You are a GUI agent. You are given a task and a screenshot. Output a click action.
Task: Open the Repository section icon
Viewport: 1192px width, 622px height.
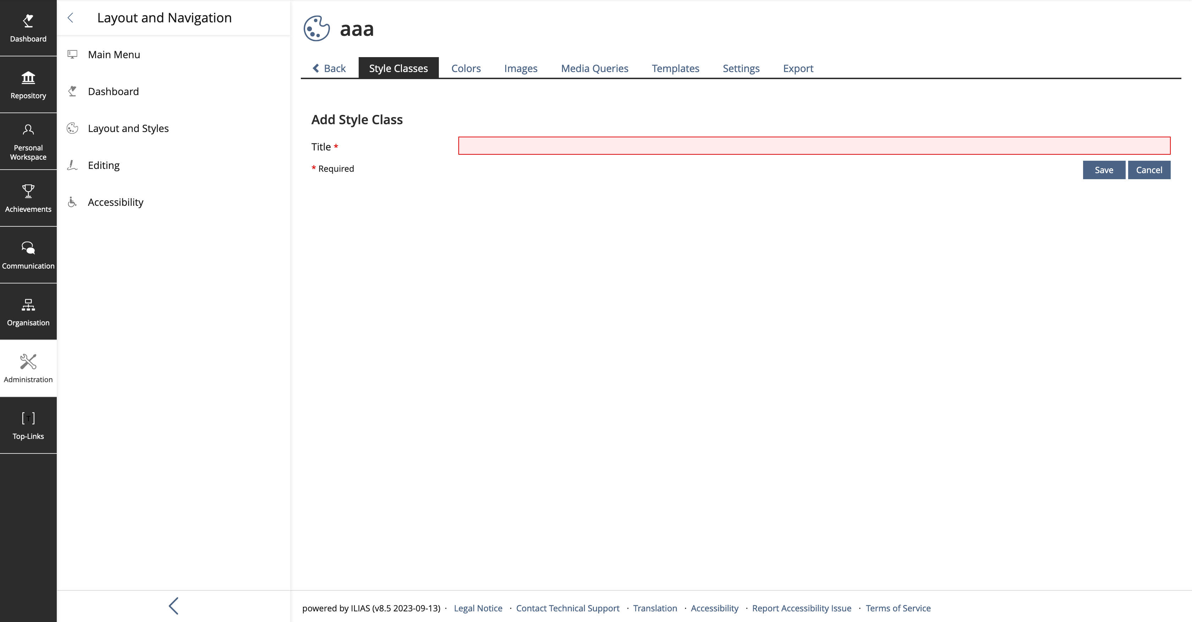[x=28, y=85]
